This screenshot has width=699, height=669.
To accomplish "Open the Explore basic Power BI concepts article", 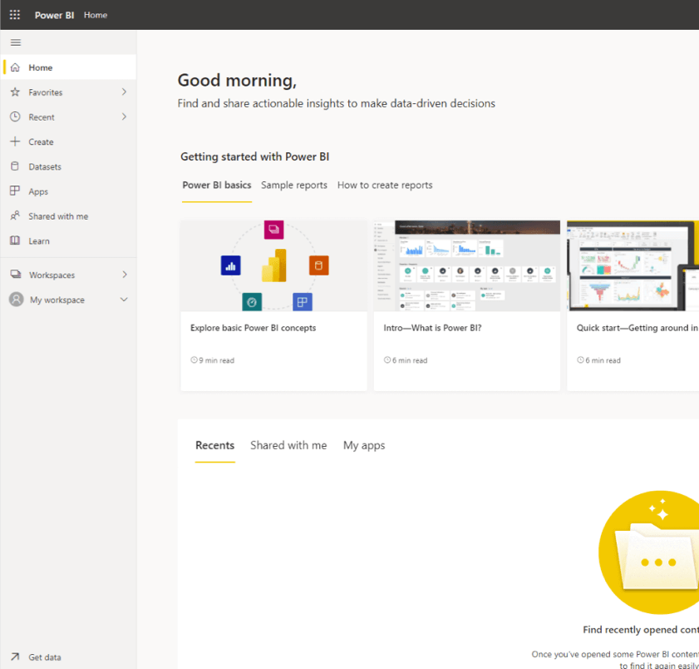I will click(x=253, y=328).
